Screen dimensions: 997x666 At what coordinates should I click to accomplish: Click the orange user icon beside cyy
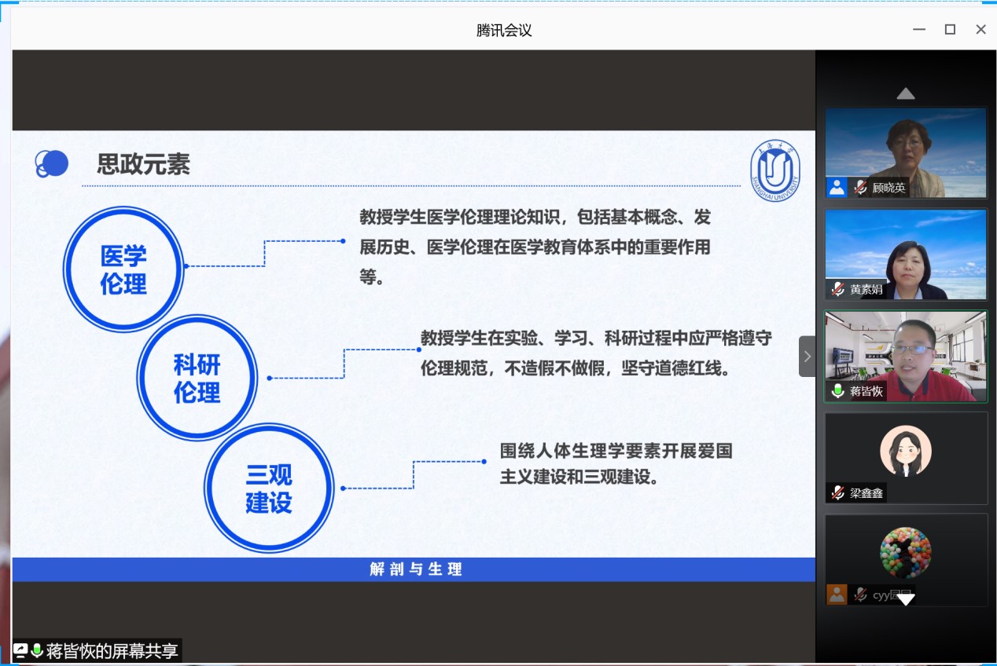837,595
